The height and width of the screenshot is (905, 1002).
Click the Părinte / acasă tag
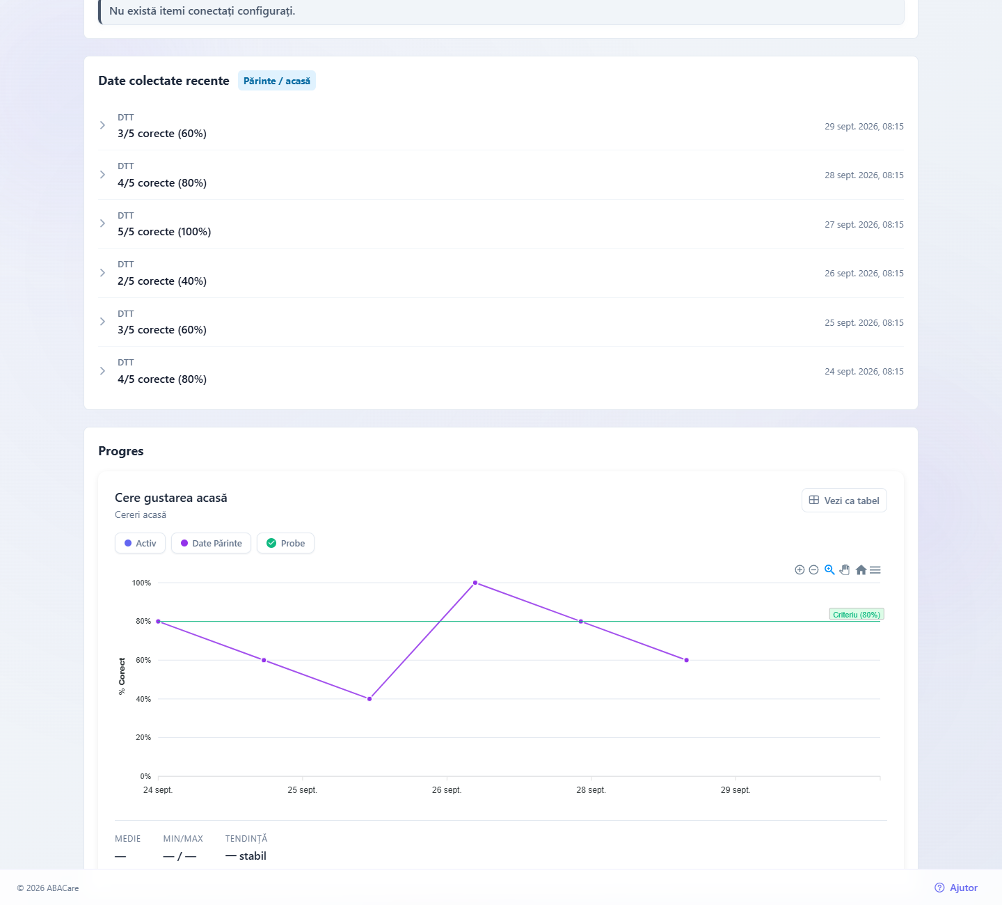(277, 81)
